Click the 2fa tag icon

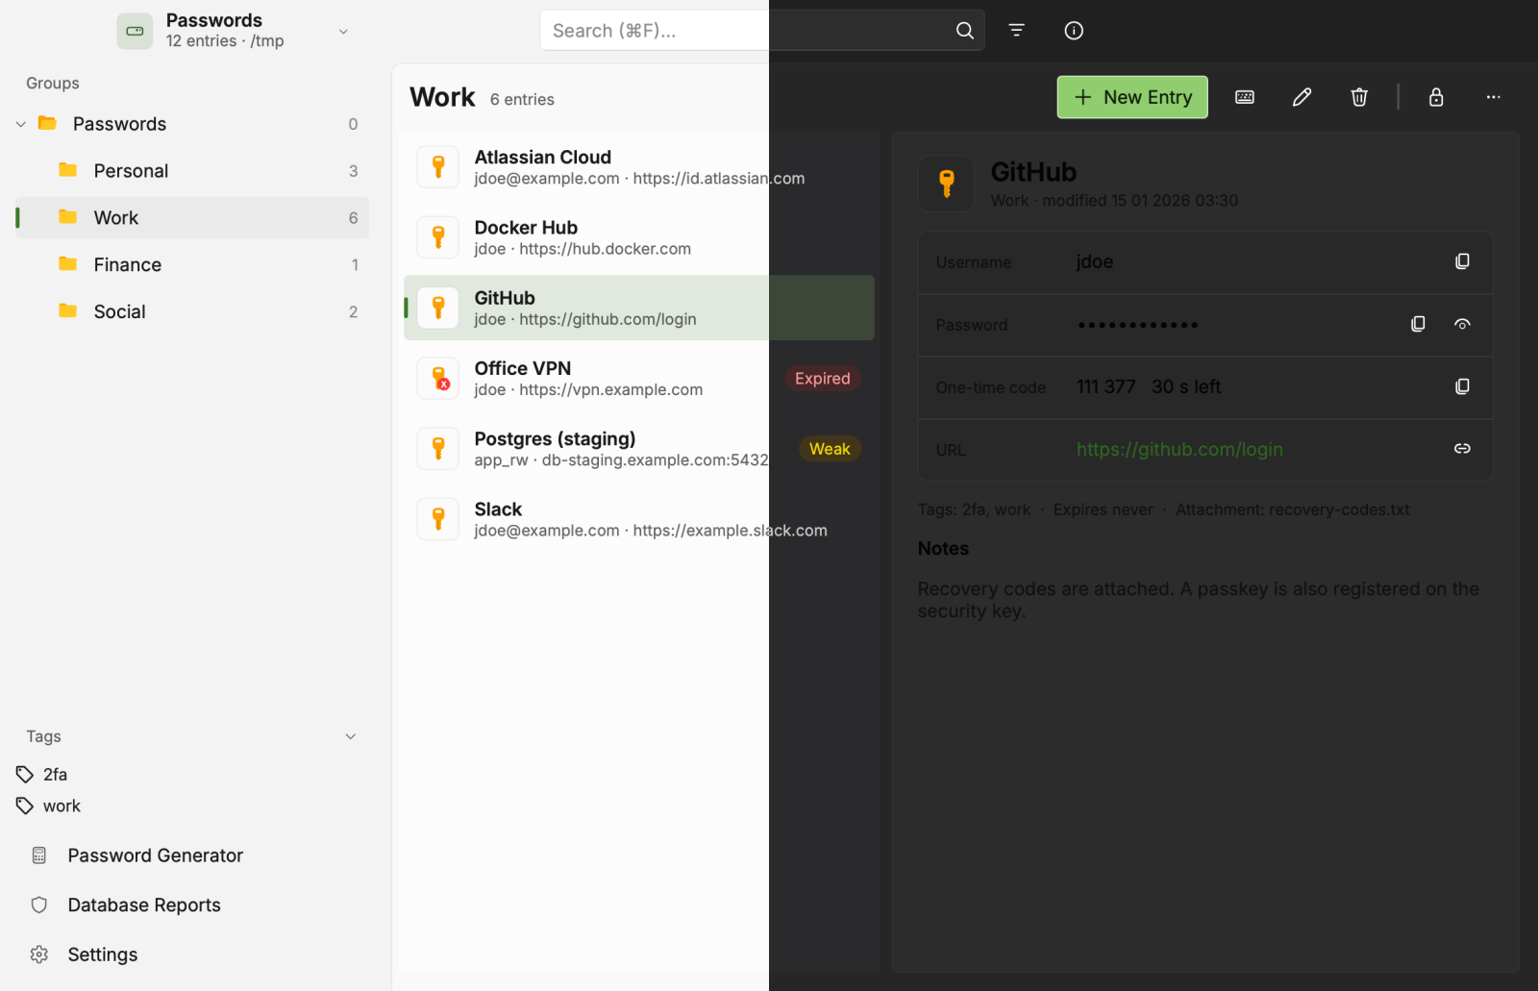click(25, 775)
